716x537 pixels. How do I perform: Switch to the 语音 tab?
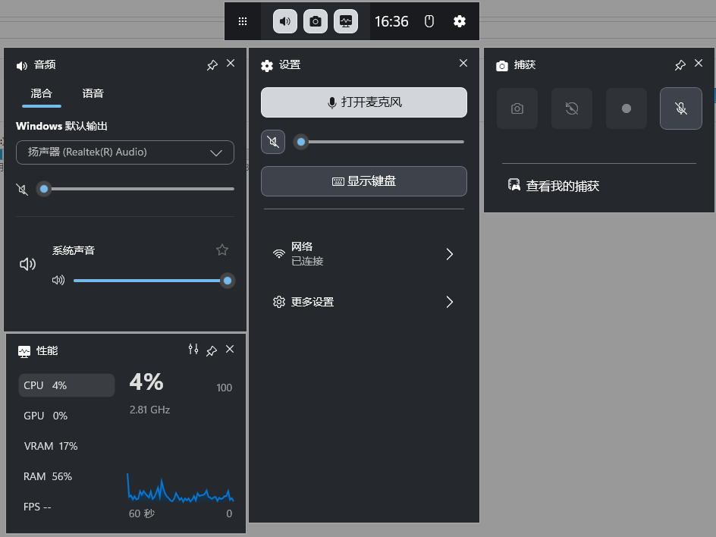point(93,93)
